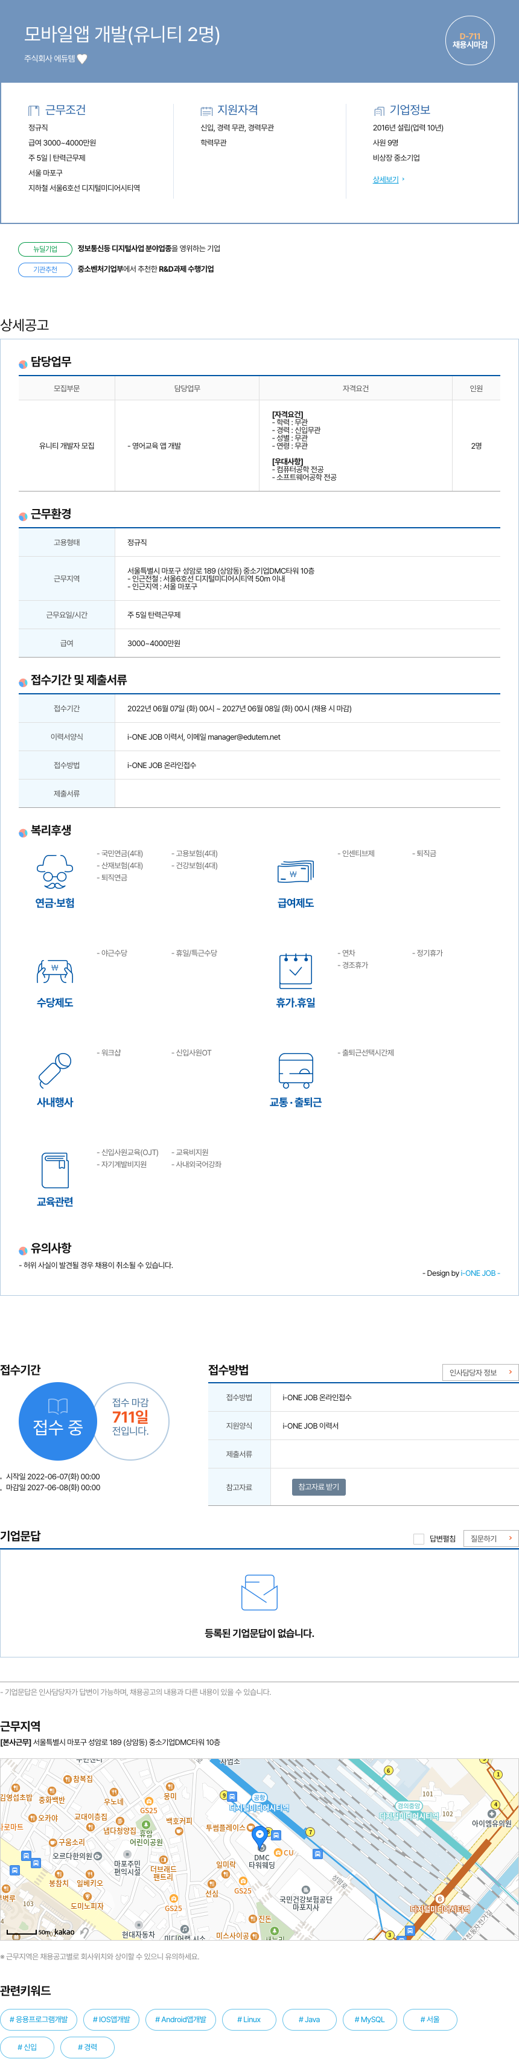This screenshot has height=2059, width=519.
Task: Click the 교통·출퇴근 bus icon
Action: [x=296, y=1071]
